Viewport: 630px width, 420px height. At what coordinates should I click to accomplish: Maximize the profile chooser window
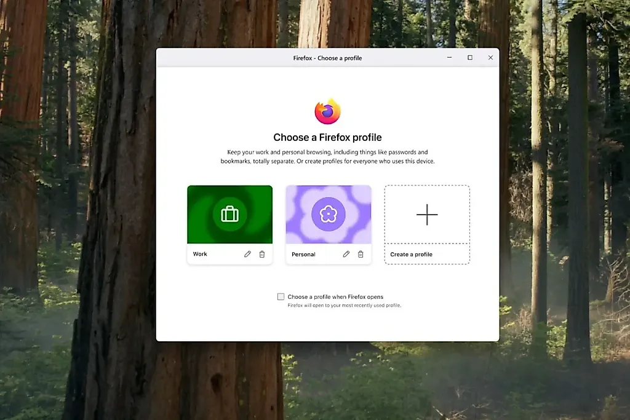pos(470,57)
